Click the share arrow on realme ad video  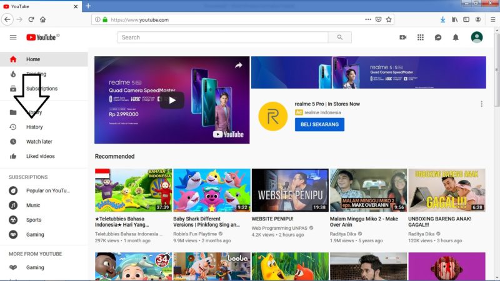pos(239,66)
